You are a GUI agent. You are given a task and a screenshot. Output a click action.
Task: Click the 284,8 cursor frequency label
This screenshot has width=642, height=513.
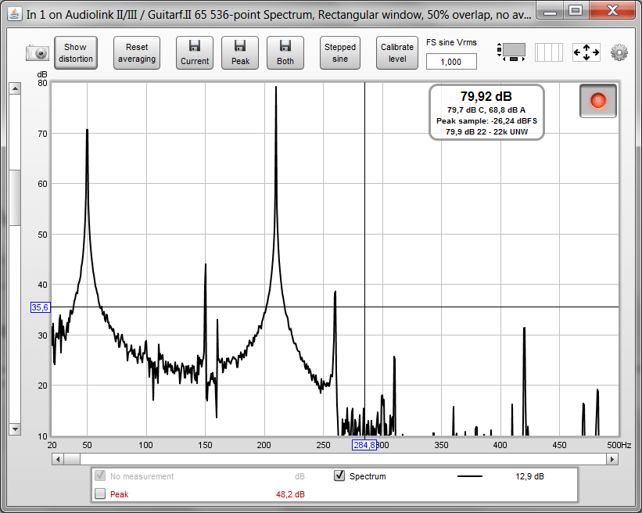364,445
